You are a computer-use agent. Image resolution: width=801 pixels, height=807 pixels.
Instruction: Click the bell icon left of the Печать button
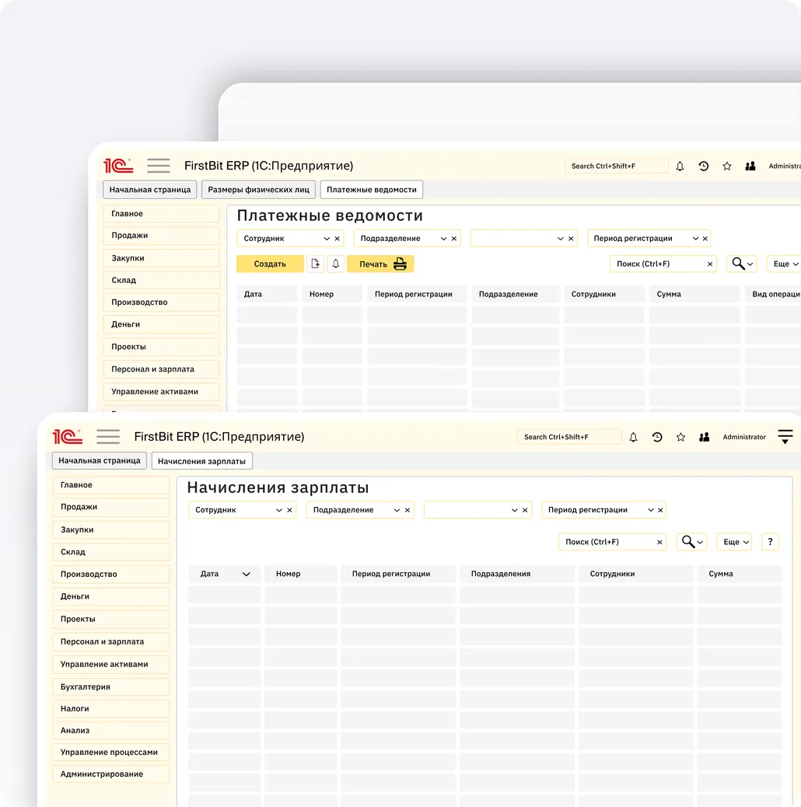click(336, 264)
